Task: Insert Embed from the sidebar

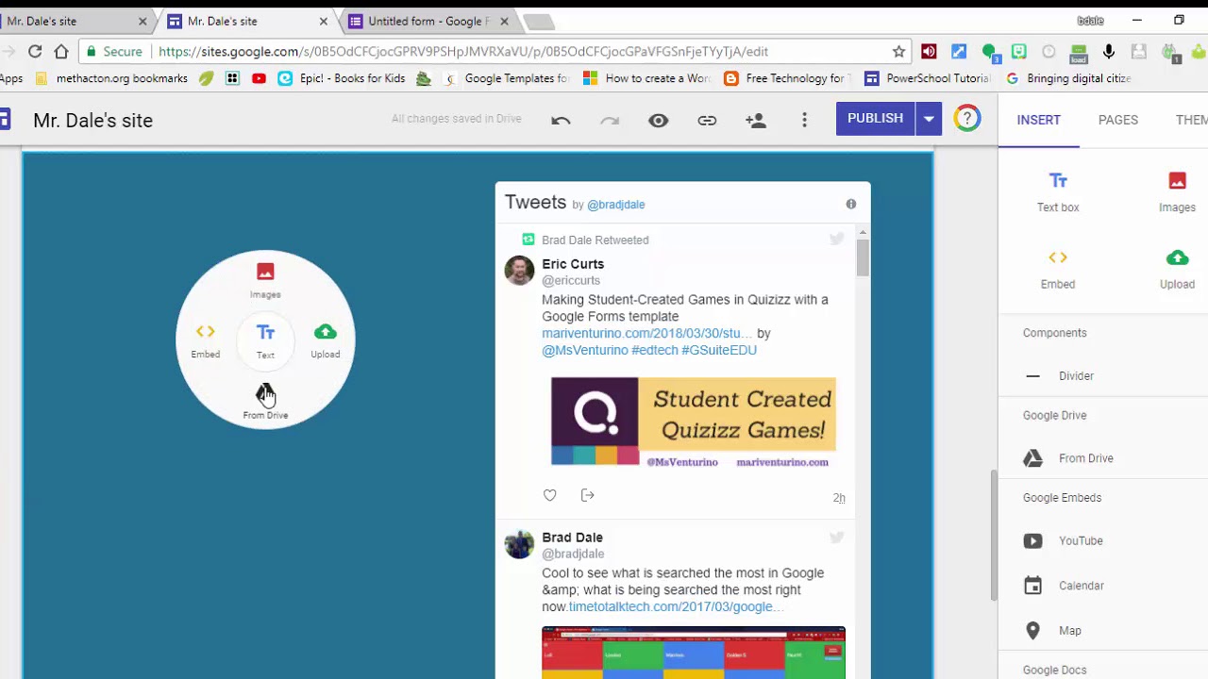Action: [1058, 269]
